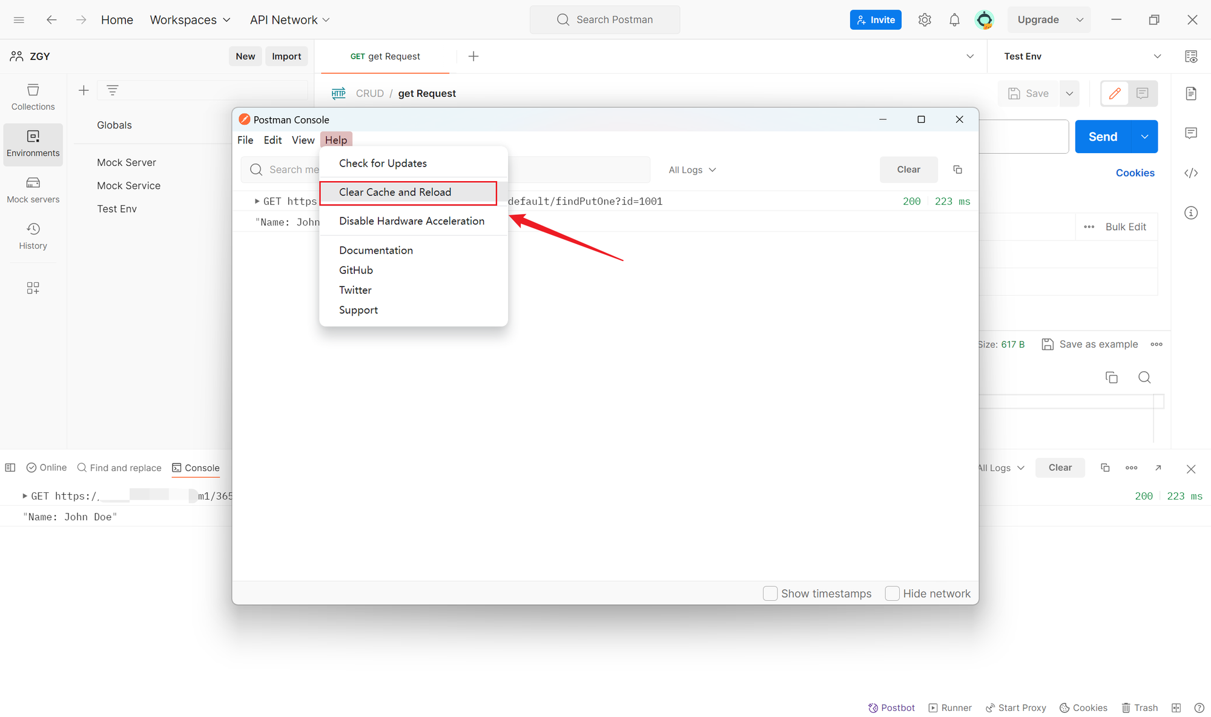This screenshot has width=1211, height=717.
Task: Switch to edit mode pencil icon
Action: pos(1115,93)
